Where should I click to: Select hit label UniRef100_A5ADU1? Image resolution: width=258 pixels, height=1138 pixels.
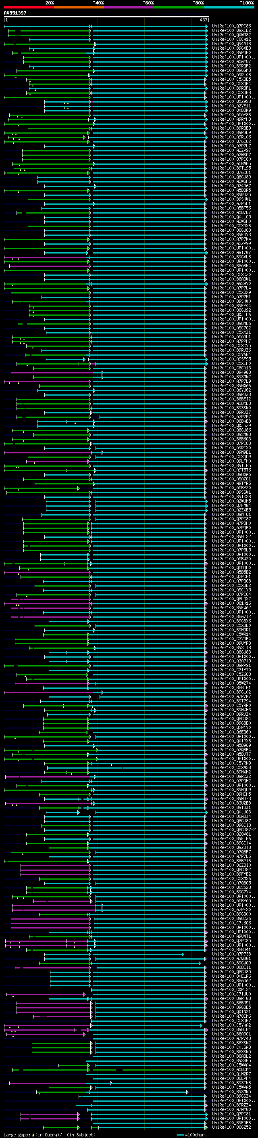coord(231,337)
